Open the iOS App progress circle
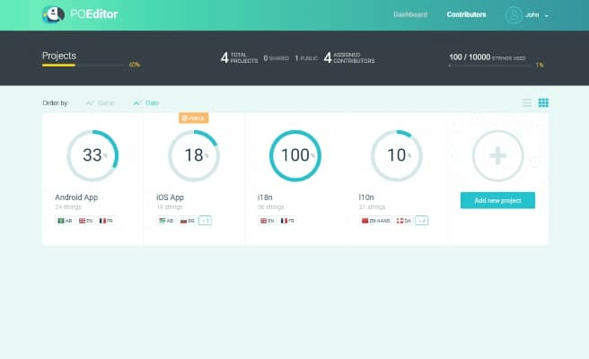Viewport: 589px width, 359px height. point(194,155)
